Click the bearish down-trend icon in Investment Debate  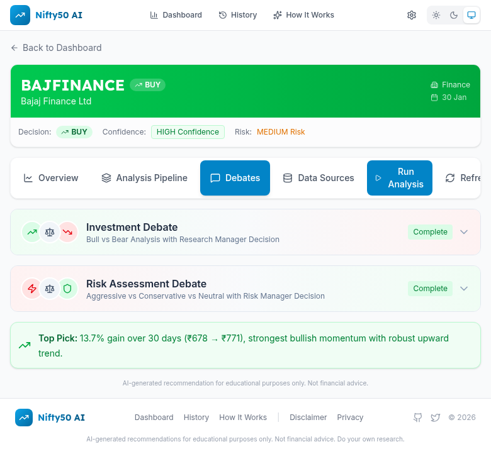click(x=67, y=232)
